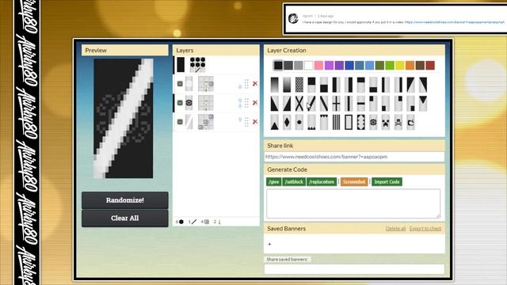This screenshot has width=507, height=285.
Task: Select the bricks pattern
Action: coord(299,85)
